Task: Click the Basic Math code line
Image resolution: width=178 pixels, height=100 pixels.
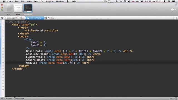Action: (x=79, y=51)
